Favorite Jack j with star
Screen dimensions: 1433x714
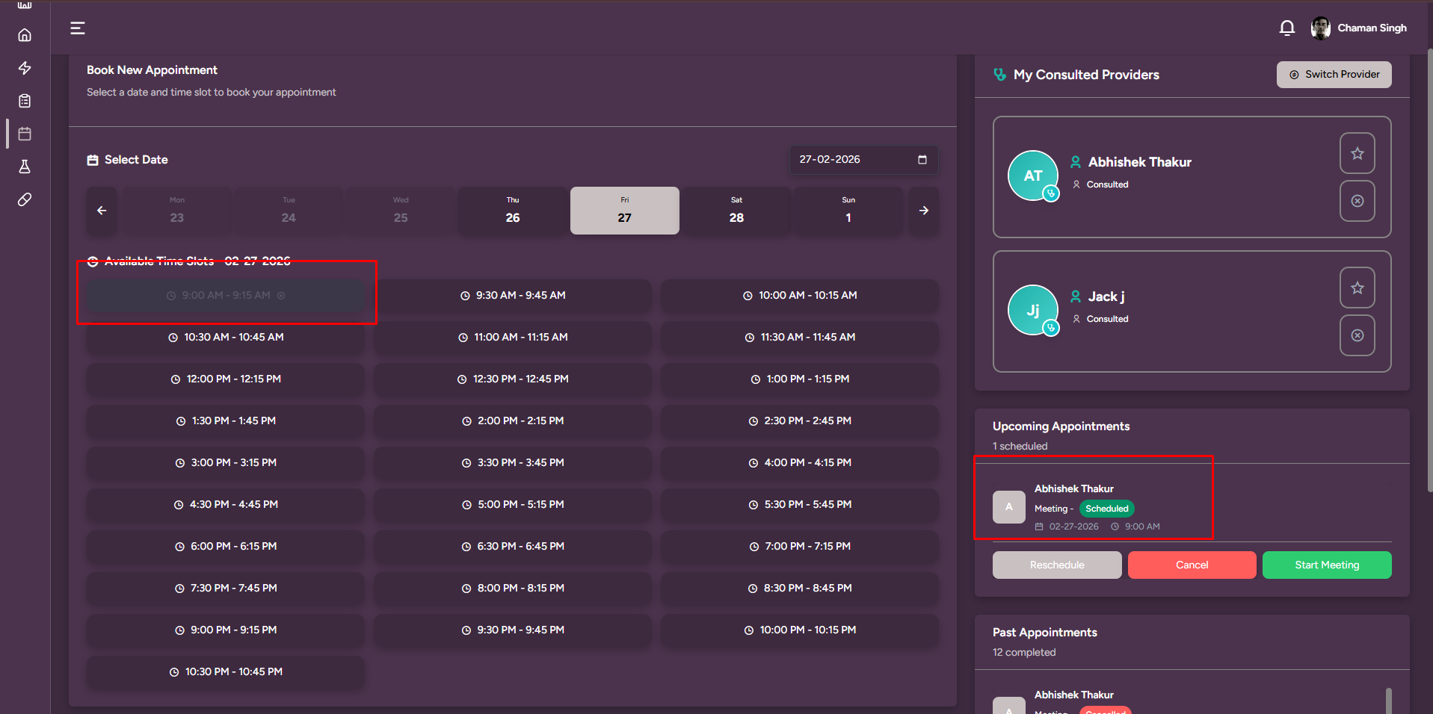1357,288
